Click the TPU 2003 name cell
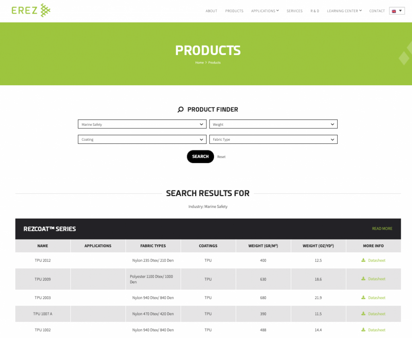This screenshot has width=412, height=338. click(x=43, y=297)
